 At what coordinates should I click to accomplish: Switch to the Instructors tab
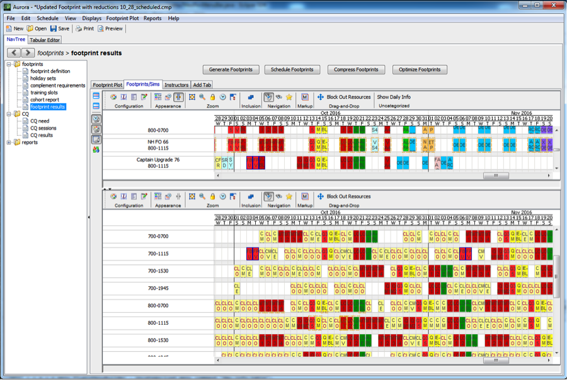click(x=176, y=85)
